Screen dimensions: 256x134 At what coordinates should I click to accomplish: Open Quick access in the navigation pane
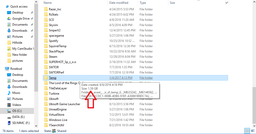(x=19, y=7)
